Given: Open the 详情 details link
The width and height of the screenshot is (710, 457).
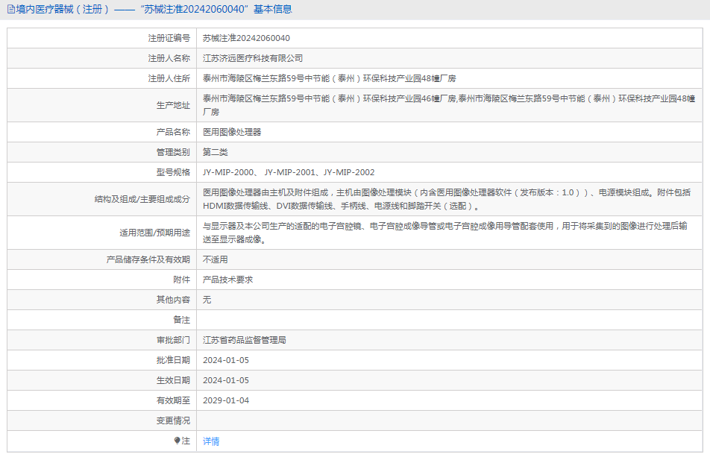Looking at the screenshot, I should pyautogui.click(x=211, y=441).
